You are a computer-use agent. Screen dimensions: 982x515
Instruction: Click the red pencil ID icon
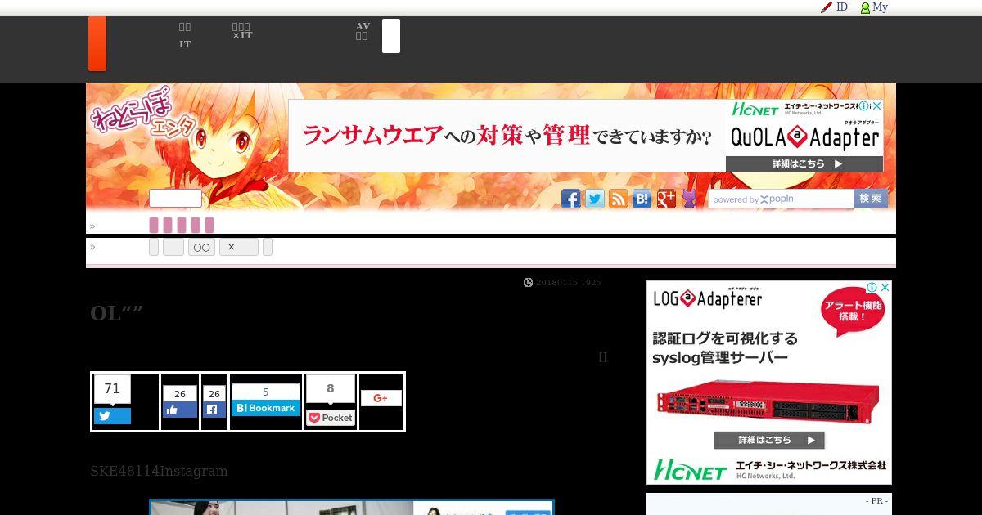click(x=827, y=7)
